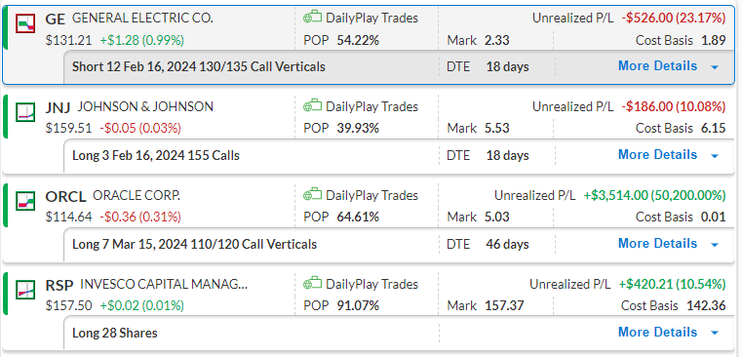Open More Details link for GE verticals
Viewport: 742px width, 357px height.
point(657,65)
